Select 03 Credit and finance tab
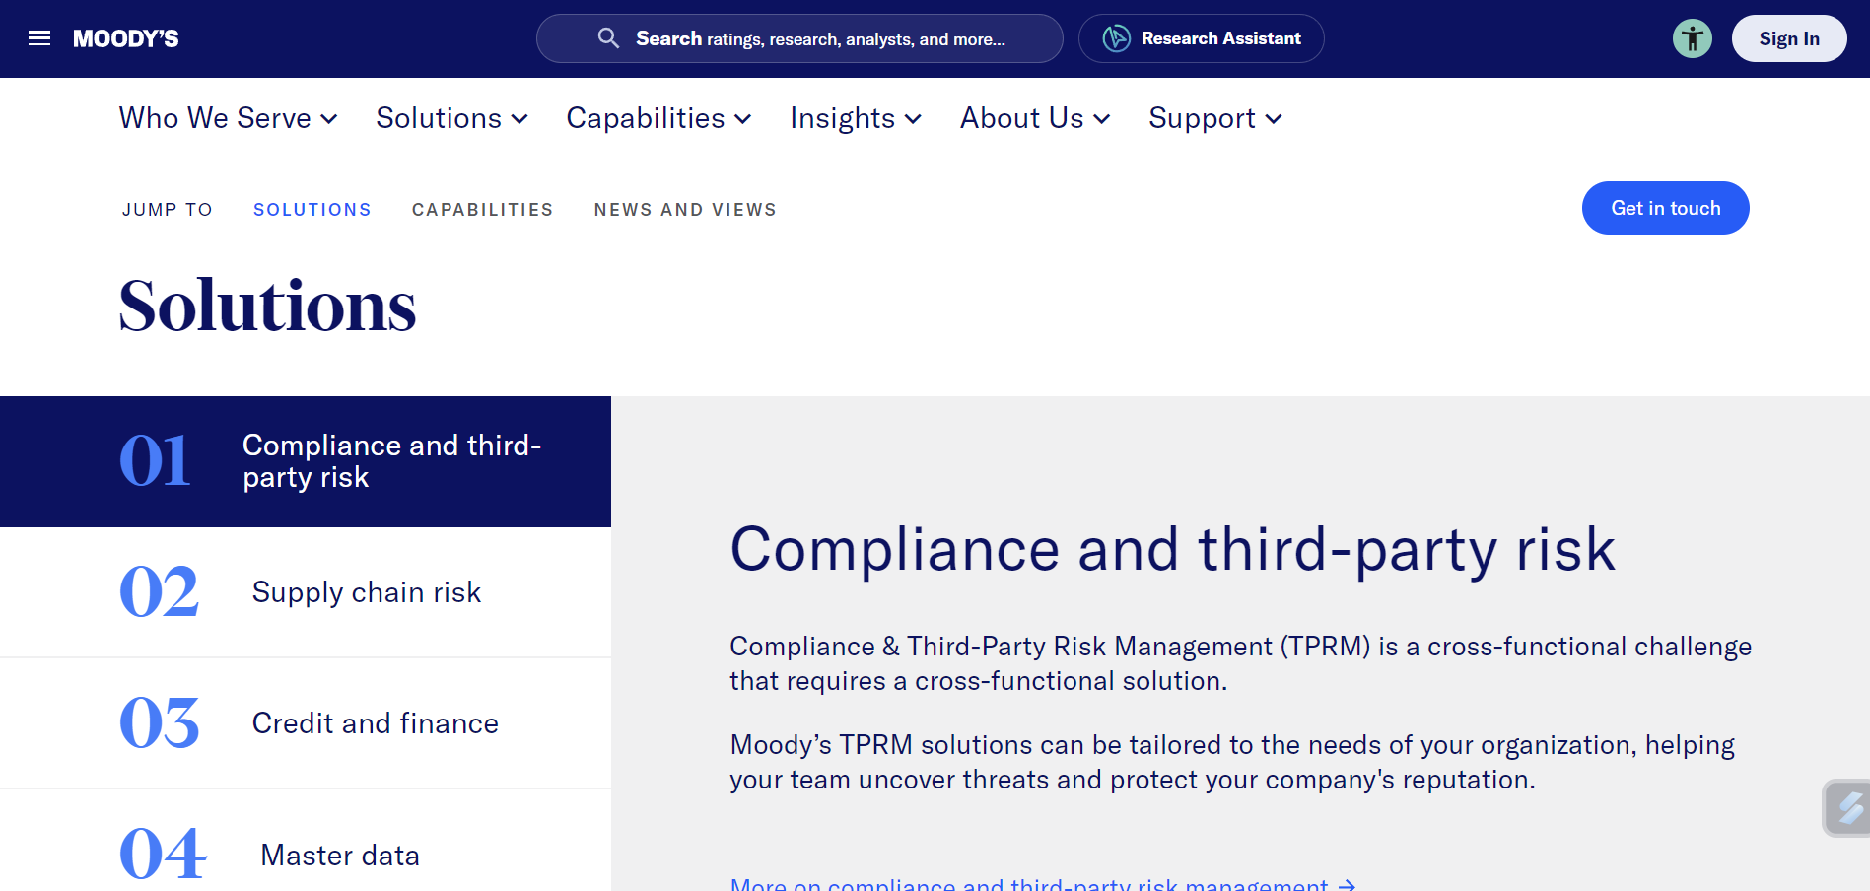Viewport: 1870px width, 891px height. 306,723
